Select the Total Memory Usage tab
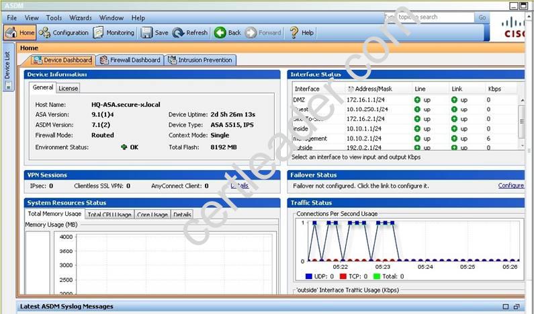The width and height of the screenshot is (534, 314). (54, 213)
